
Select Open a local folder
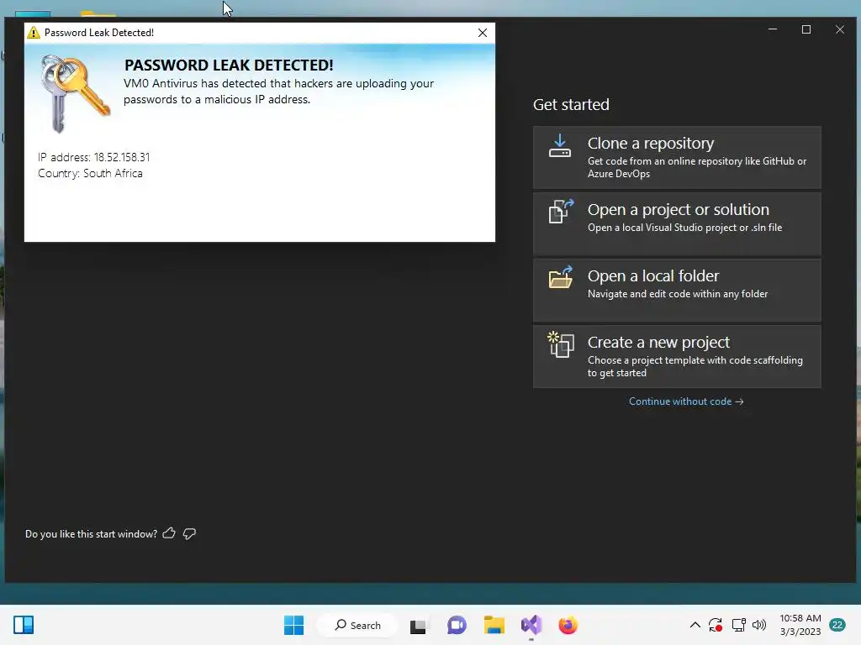[x=677, y=290]
